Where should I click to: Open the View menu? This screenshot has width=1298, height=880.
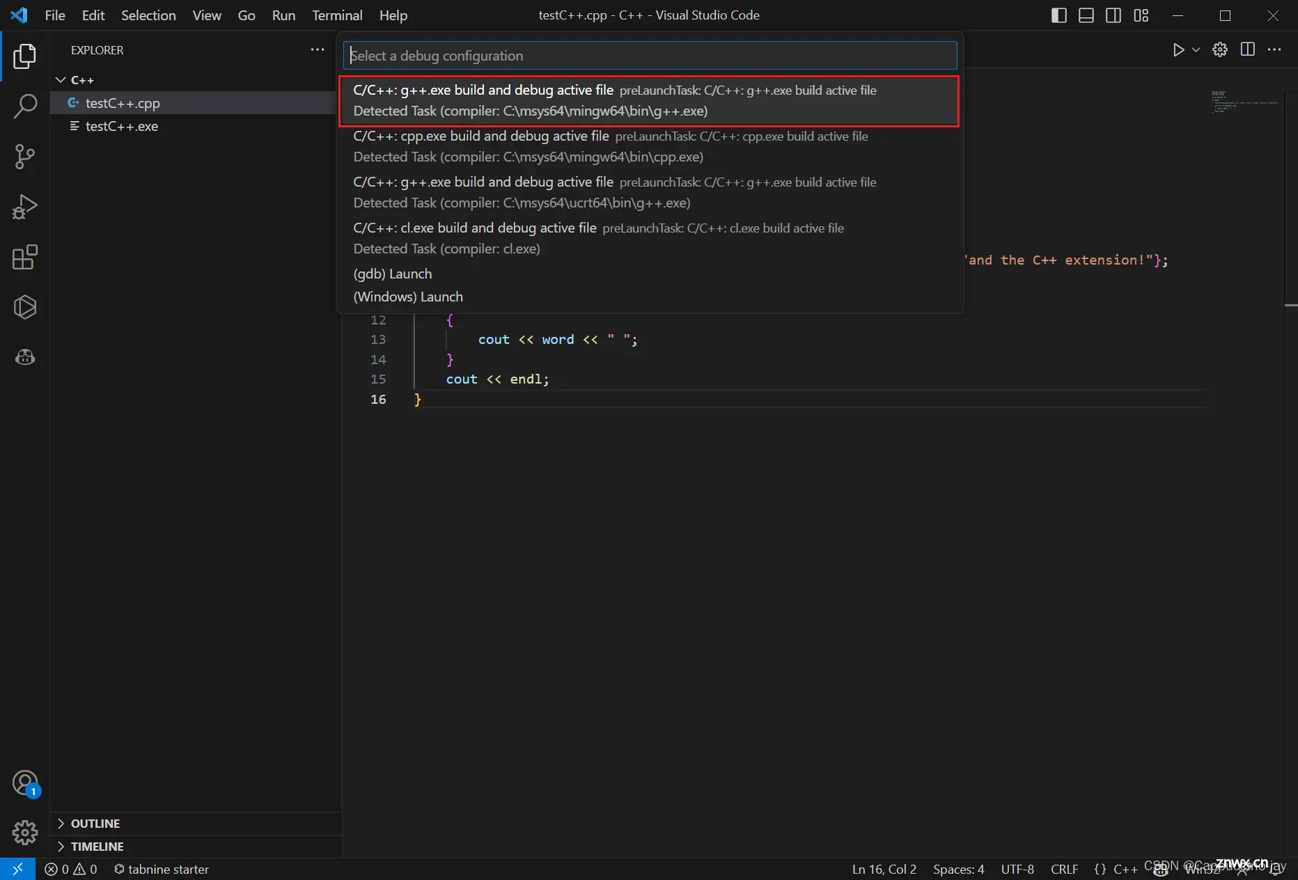click(207, 15)
